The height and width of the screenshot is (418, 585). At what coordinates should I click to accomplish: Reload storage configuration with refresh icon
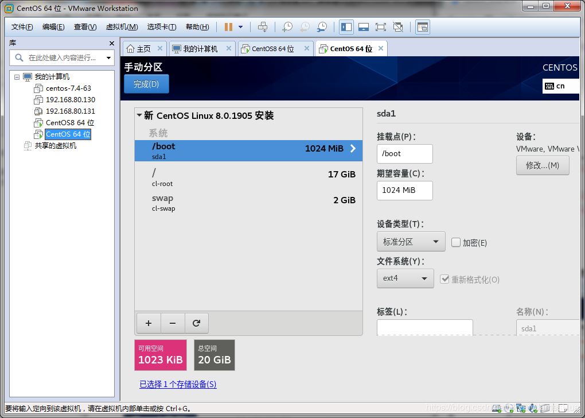click(x=196, y=323)
